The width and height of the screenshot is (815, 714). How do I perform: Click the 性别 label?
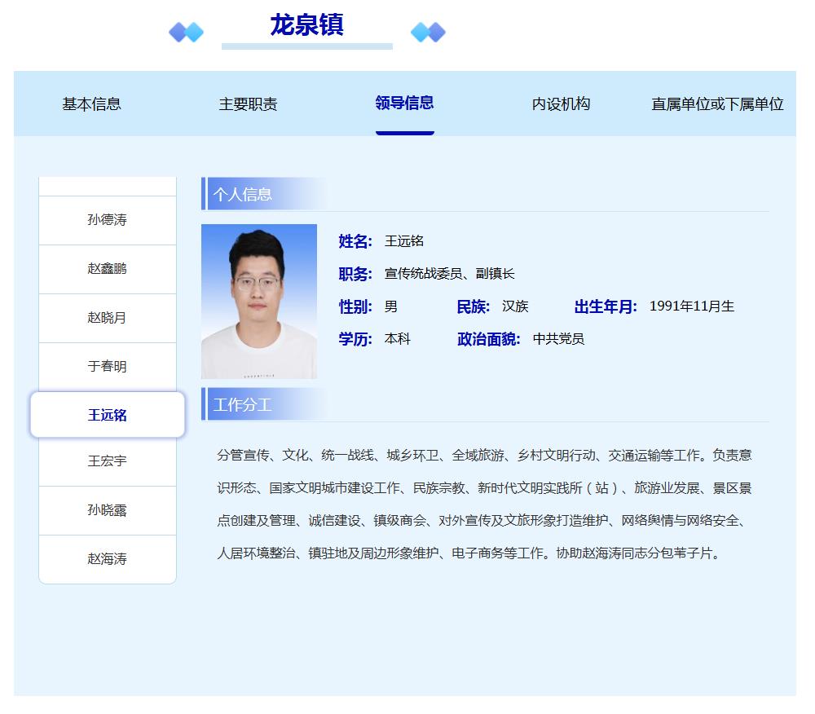(355, 306)
